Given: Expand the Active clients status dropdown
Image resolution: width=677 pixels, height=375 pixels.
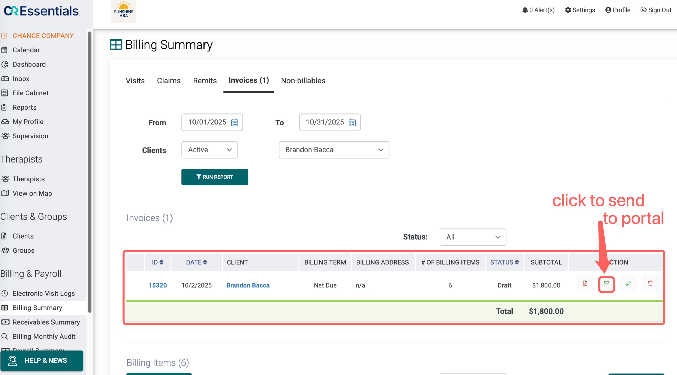Looking at the screenshot, I should pos(209,150).
